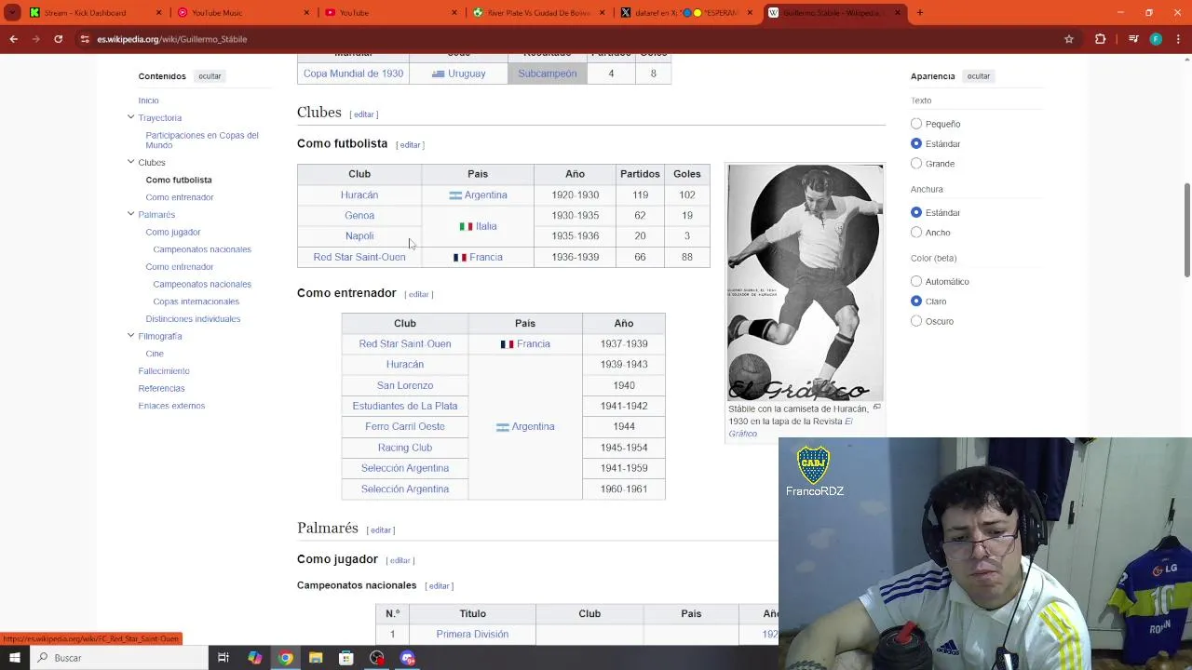Open Racing Club link
Image resolution: width=1192 pixels, height=670 pixels.
point(405,448)
